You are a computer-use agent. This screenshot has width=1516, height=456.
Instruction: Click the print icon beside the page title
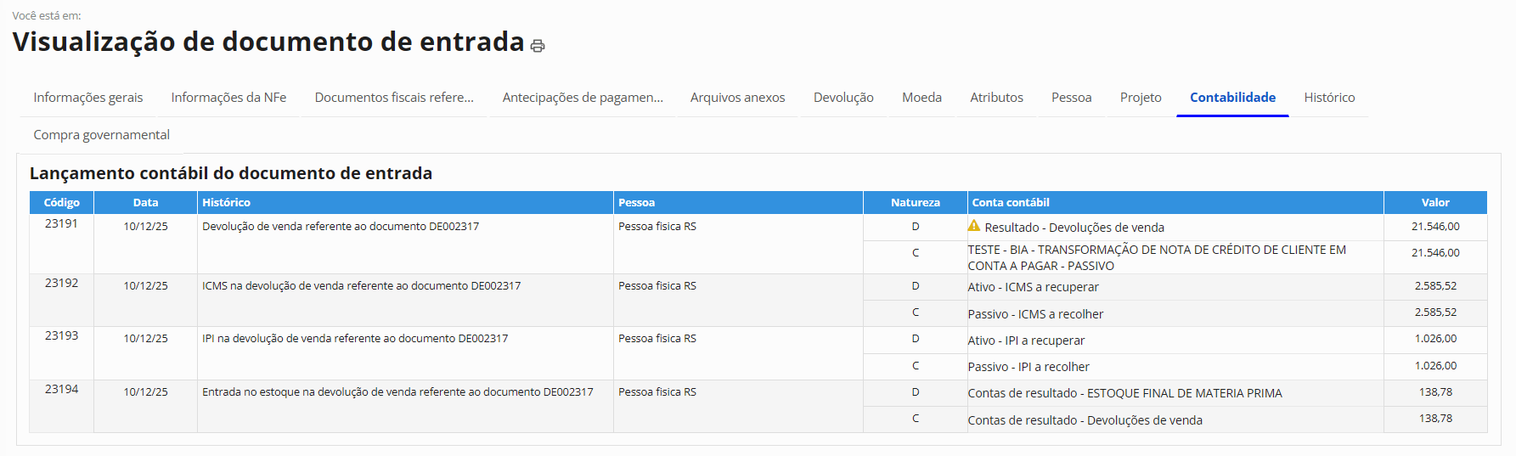pyautogui.click(x=538, y=46)
